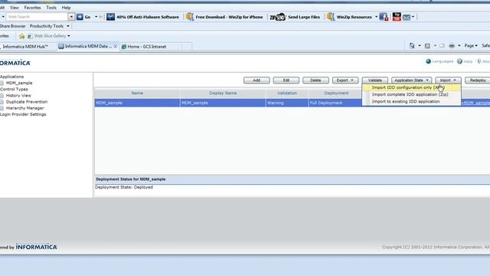Click the Facebook lock toolbar icon
490x276 pixels.
pos(384,17)
